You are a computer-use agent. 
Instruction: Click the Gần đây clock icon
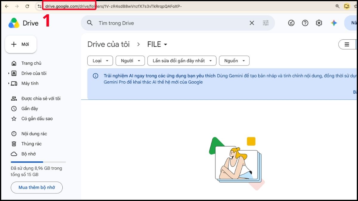pos(14,109)
